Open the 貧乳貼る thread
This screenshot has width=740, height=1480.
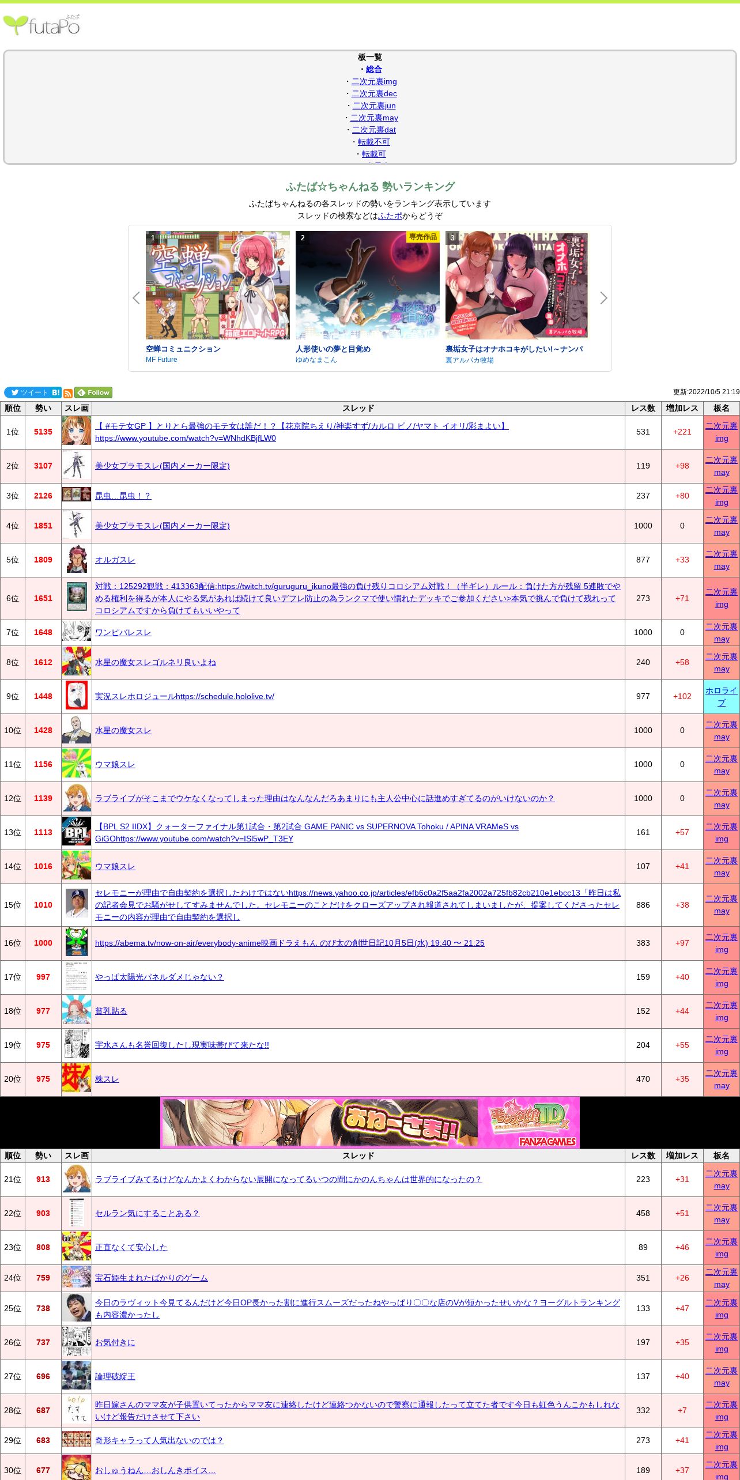[x=111, y=1011]
